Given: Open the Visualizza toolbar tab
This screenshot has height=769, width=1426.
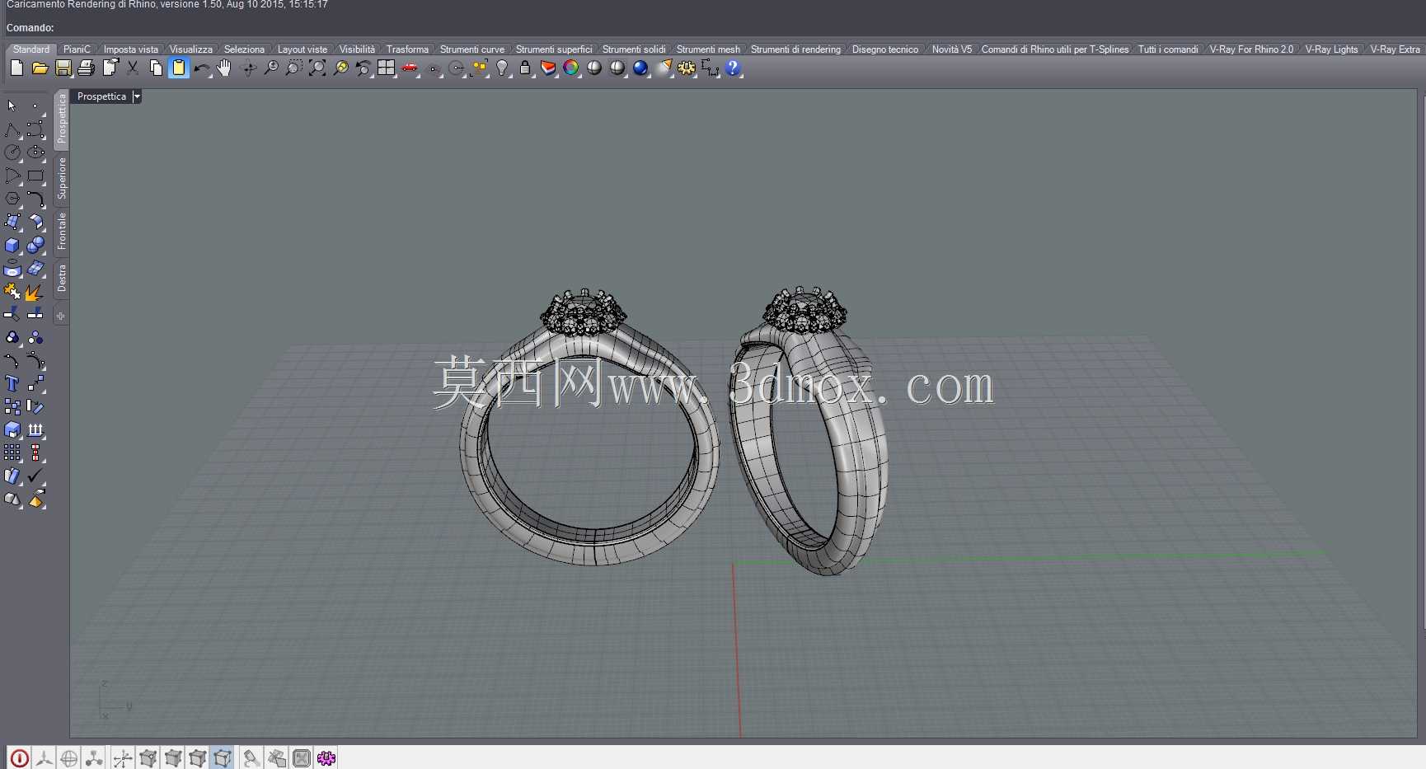Looking at the screenshot, I should (191, 49).
